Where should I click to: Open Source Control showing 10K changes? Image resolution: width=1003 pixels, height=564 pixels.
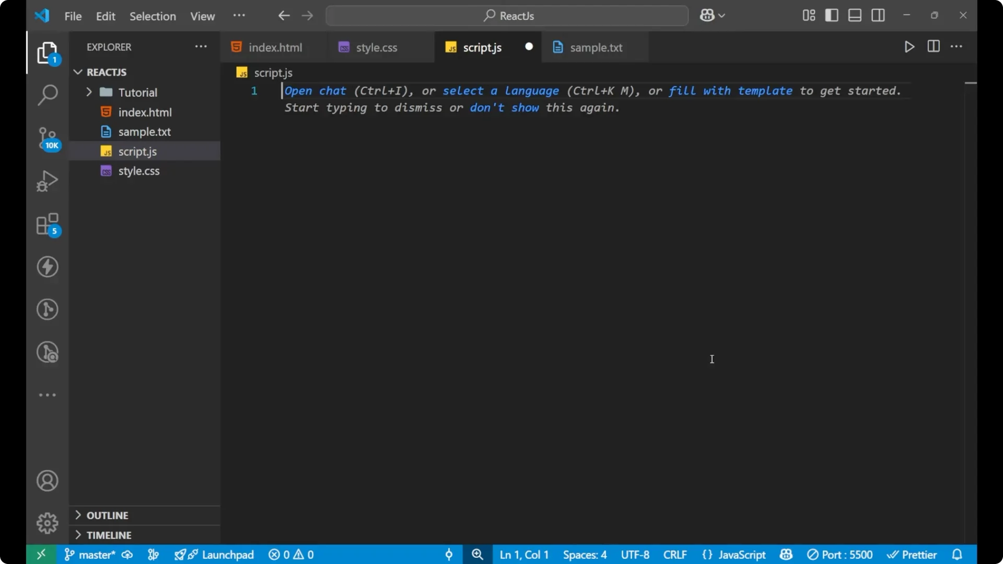pyautogui.click(x=48, y=138)
